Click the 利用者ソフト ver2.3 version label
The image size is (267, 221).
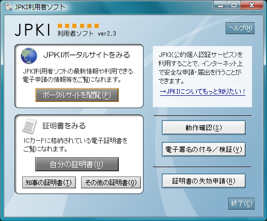click(x=87, y=33)
